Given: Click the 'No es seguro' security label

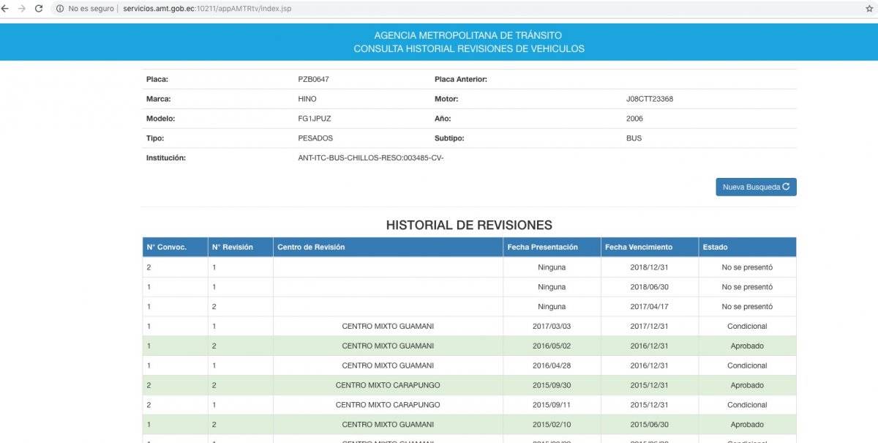Looking at the screenshot, I should [91, 9].
